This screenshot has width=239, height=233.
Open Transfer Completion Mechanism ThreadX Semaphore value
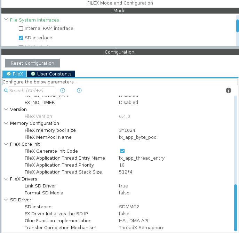[142, 228]
